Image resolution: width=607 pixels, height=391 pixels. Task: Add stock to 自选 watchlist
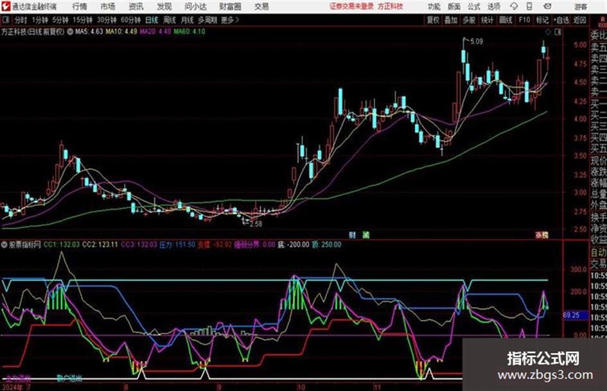pos(561,20)
